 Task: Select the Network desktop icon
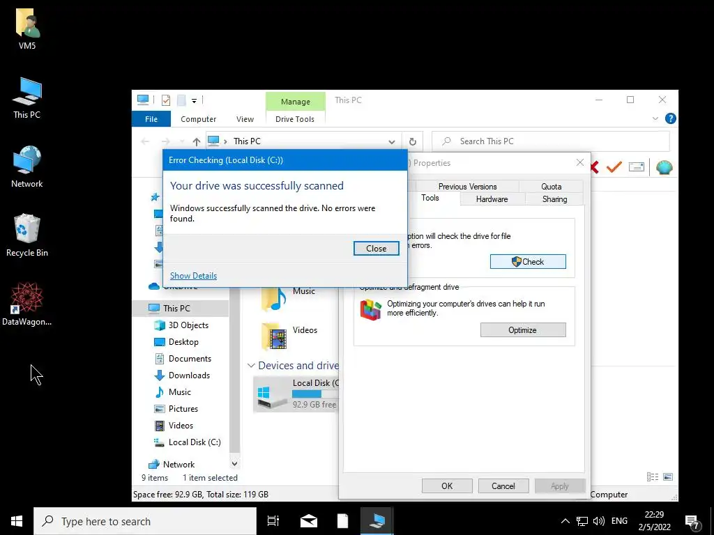coord(27,166)
